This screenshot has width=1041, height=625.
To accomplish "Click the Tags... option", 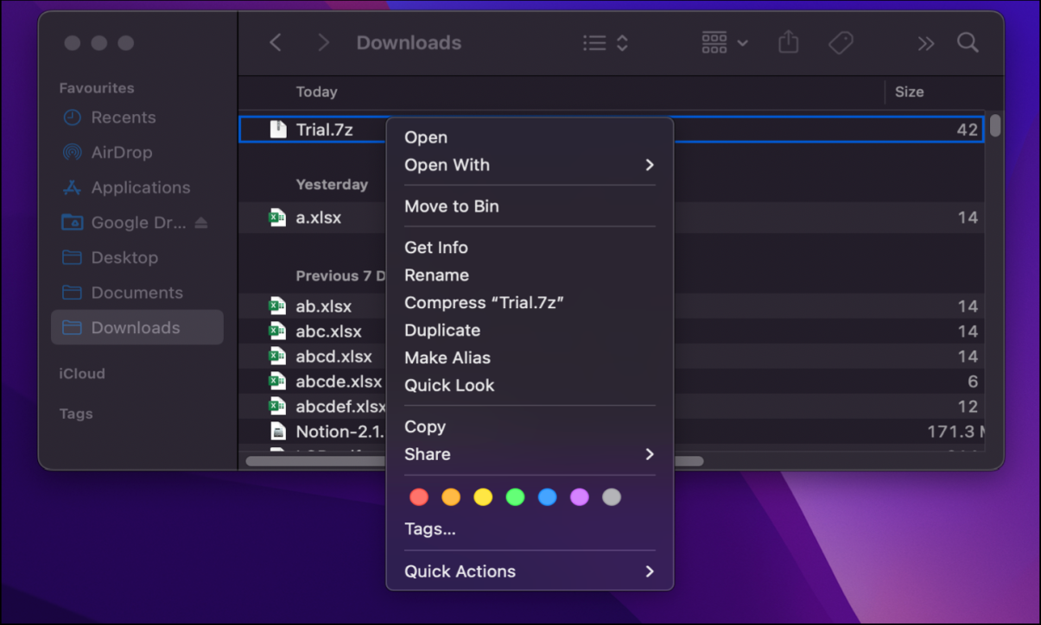I will tap(430, 529).
